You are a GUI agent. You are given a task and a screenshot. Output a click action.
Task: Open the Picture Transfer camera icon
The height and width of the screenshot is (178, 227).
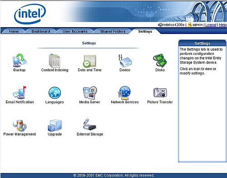tap(160, 92)
